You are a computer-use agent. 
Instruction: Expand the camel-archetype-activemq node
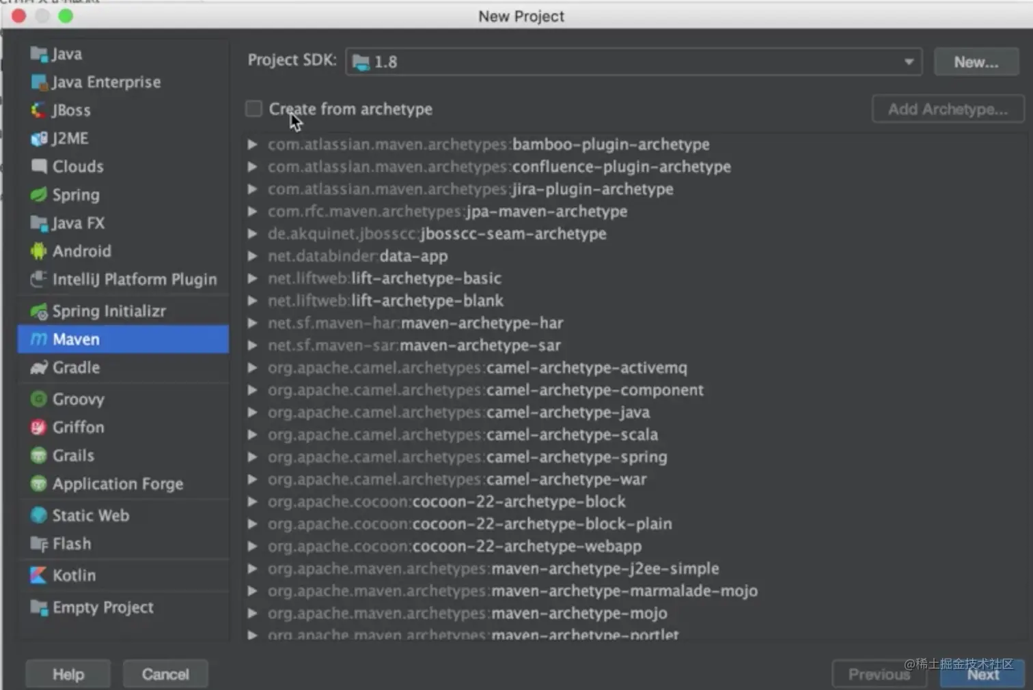tap(253, 368)
